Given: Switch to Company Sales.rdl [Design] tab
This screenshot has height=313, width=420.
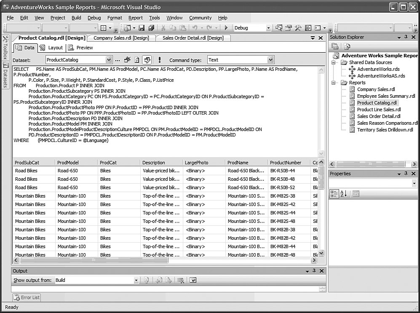Looking at the screenshot, I should click(x=121, y=38).
